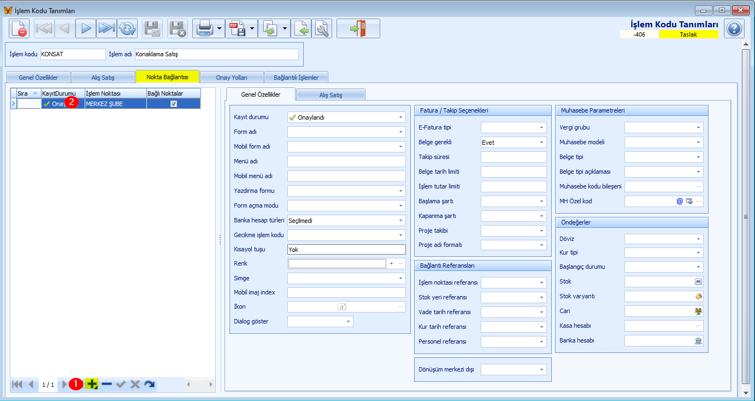Sort by the Sıra column header

tap(29, 93)
